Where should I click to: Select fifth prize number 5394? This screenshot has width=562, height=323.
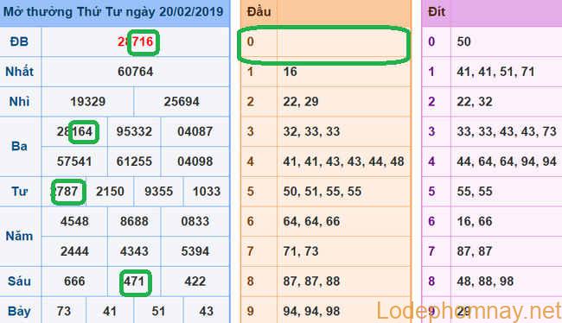195,251
